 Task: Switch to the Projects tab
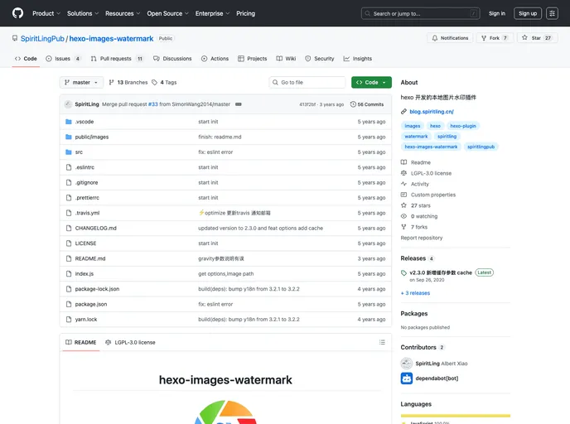[x=253, y=59]
